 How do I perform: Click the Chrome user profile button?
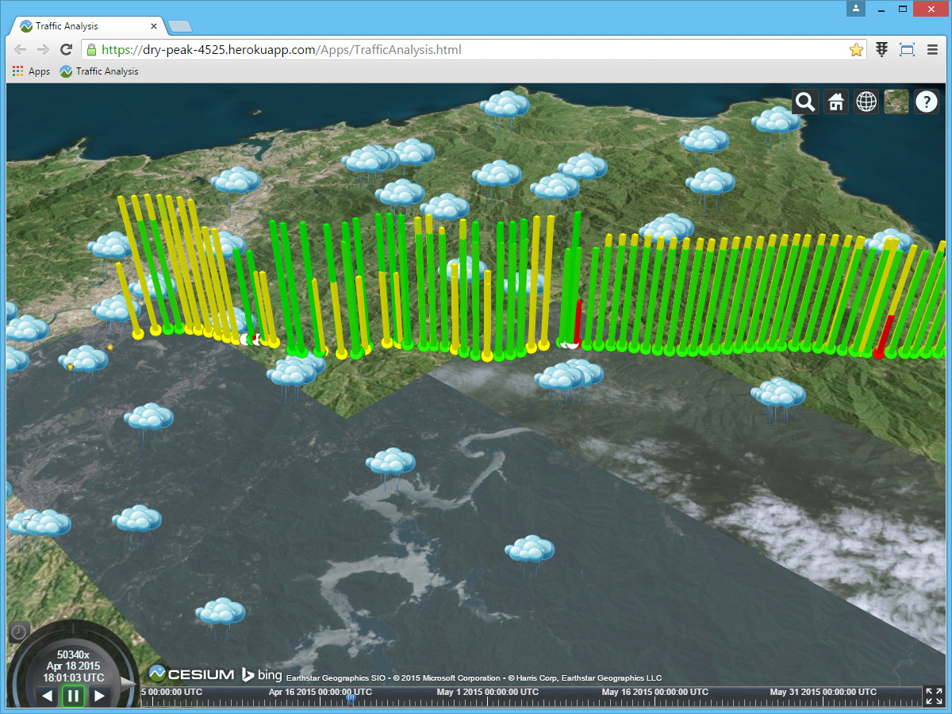point(855,9)
